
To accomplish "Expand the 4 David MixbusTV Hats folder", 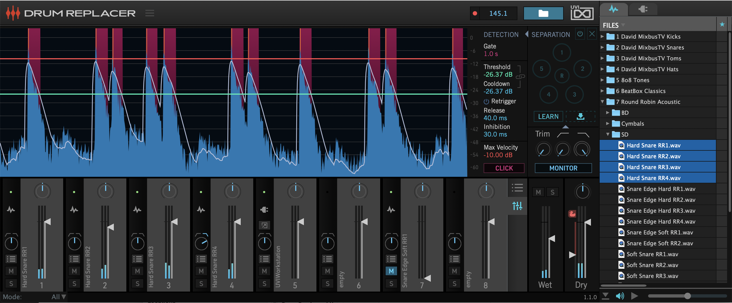I will pos(602,69).
